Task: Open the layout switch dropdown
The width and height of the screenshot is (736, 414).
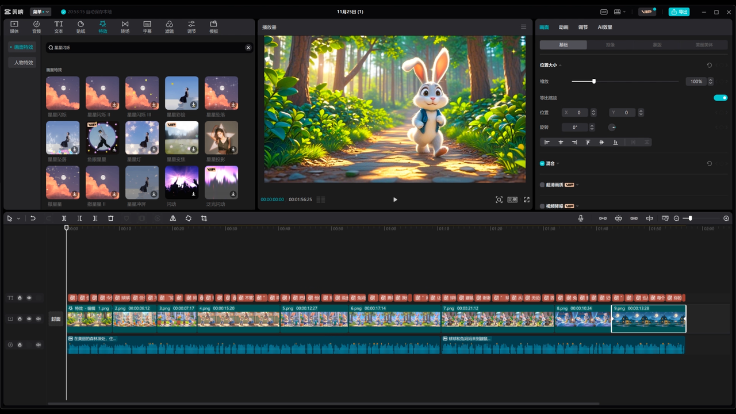Action: click(620, 11)
